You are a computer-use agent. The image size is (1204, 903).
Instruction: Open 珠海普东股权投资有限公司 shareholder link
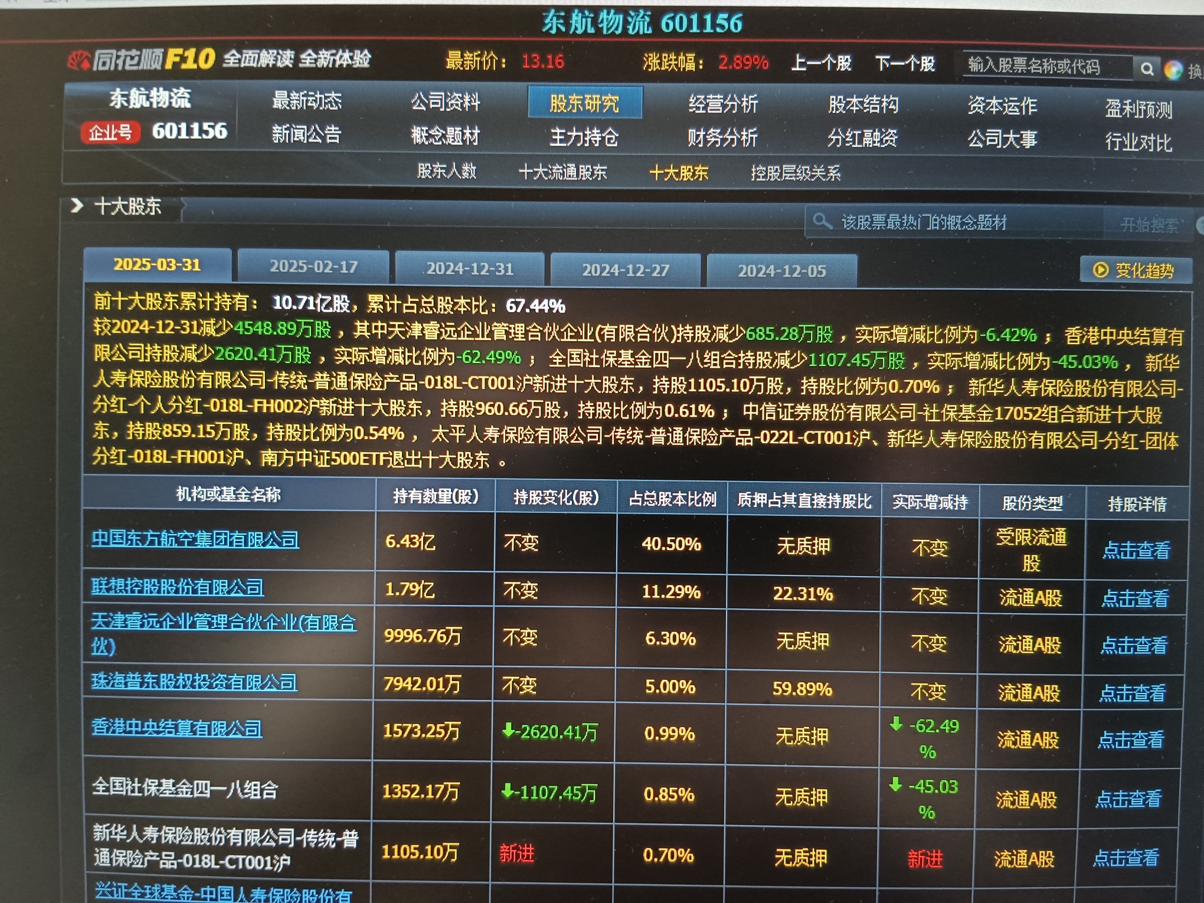194,682
